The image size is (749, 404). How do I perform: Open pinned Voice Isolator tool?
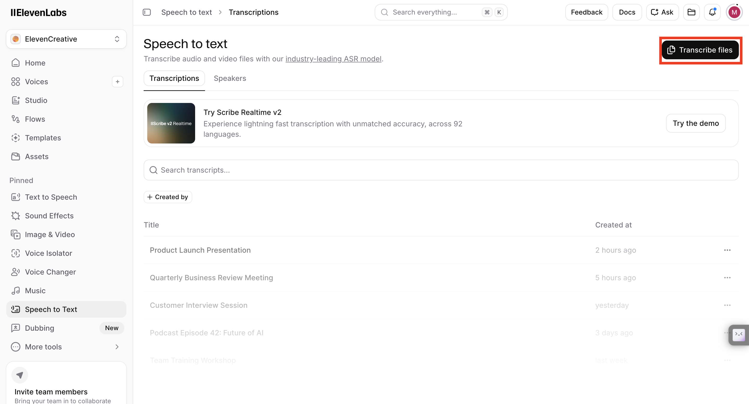click(x=66, y=253)
